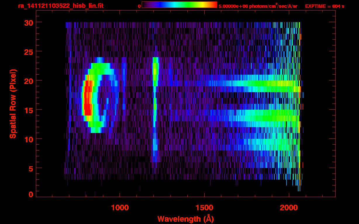The height and width of the screenshot is (224, 359).
Task: Click the 1500 wavelength tick label
Action: (204, 207)
